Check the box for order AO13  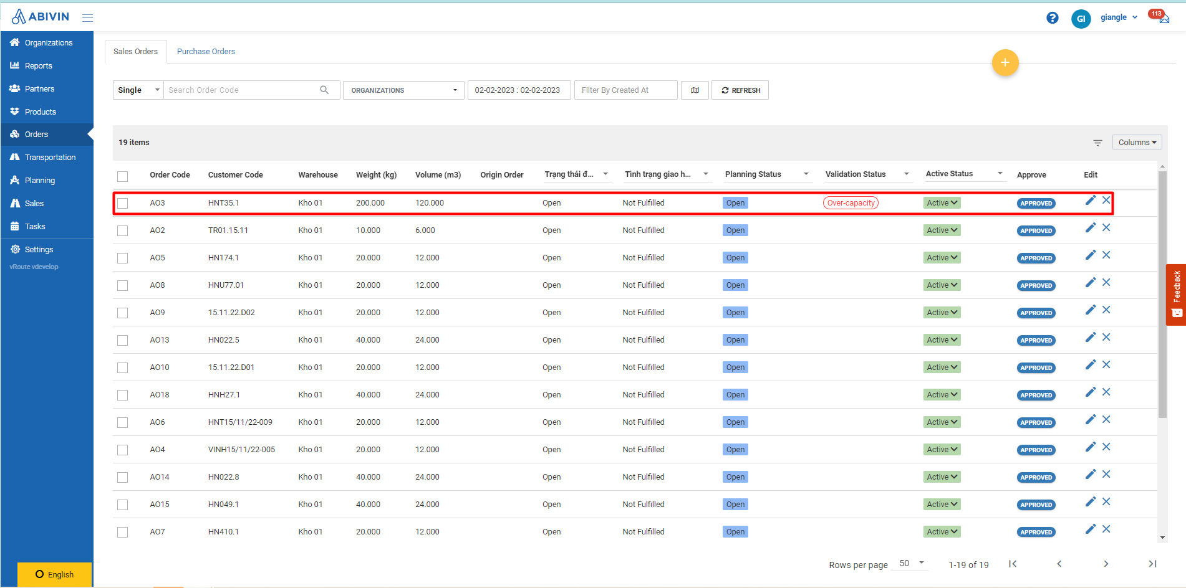(x=123, y=340)
